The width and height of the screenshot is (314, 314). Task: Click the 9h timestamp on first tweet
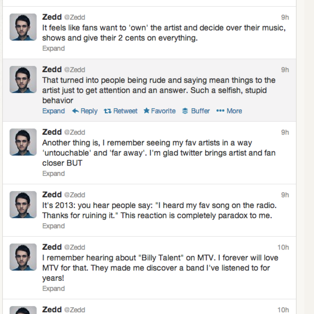pyautogui.click(x=285, y=17)
